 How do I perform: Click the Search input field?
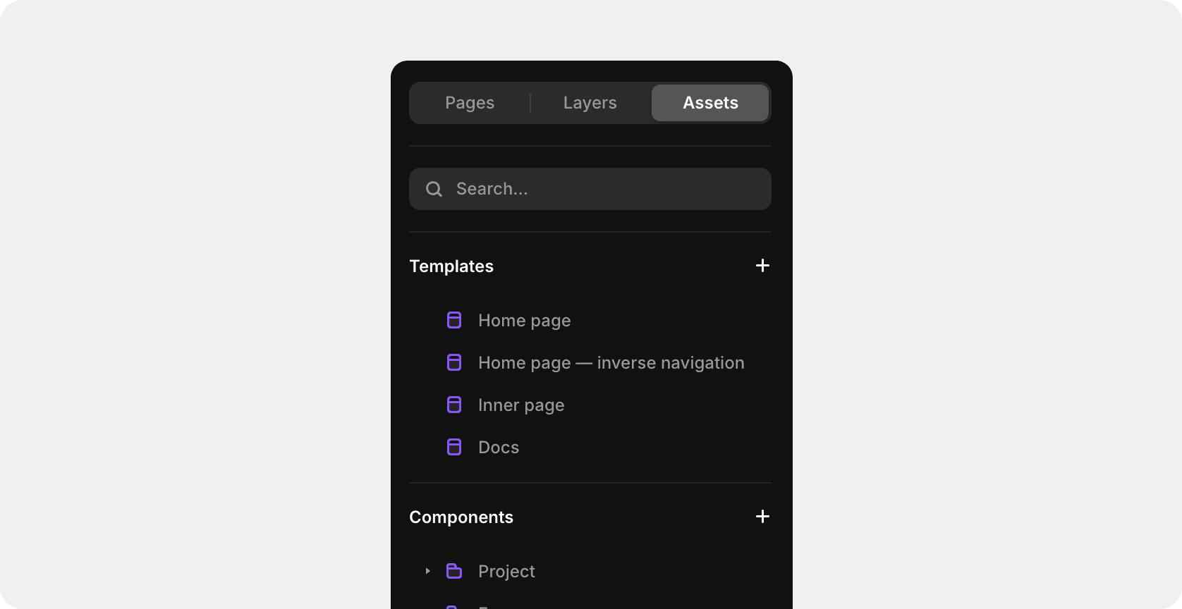point(590,189)
